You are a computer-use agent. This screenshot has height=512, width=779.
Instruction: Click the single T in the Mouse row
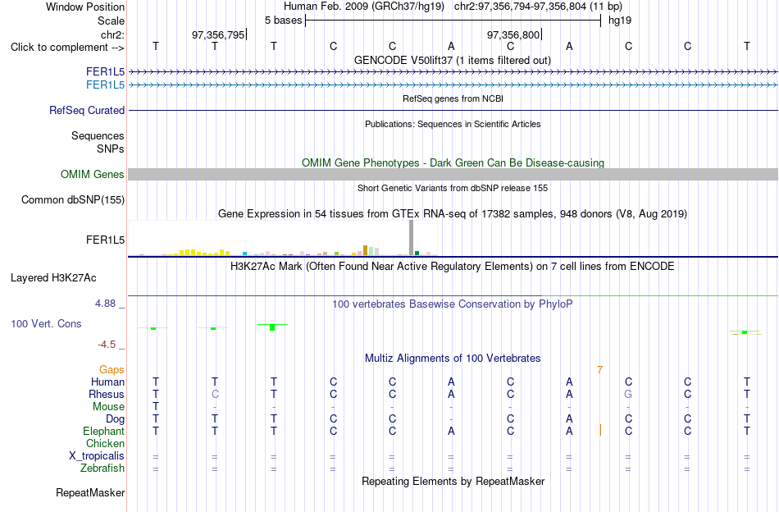click(156, 407)
